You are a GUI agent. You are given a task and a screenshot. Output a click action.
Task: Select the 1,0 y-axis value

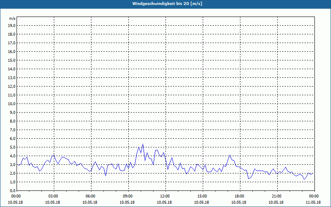12,182
